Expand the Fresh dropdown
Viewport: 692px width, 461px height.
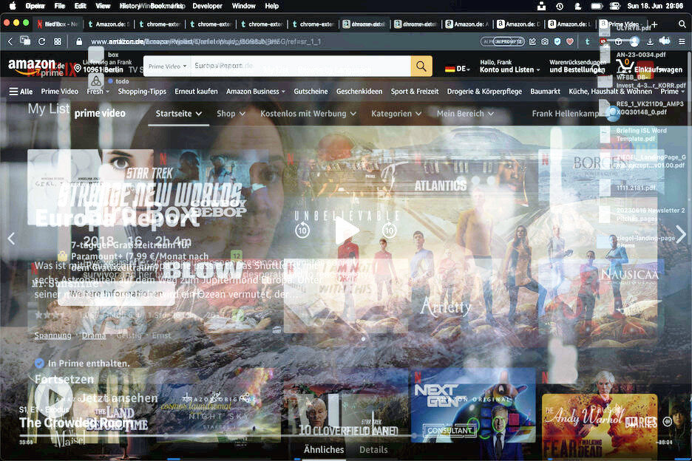click(98, 92)
